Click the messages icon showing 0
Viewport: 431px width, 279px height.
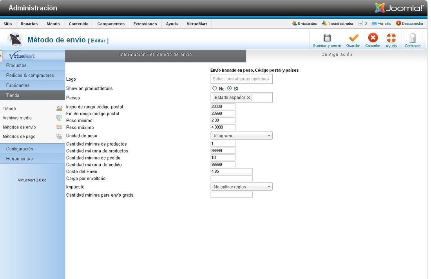[x=360, y=24]
